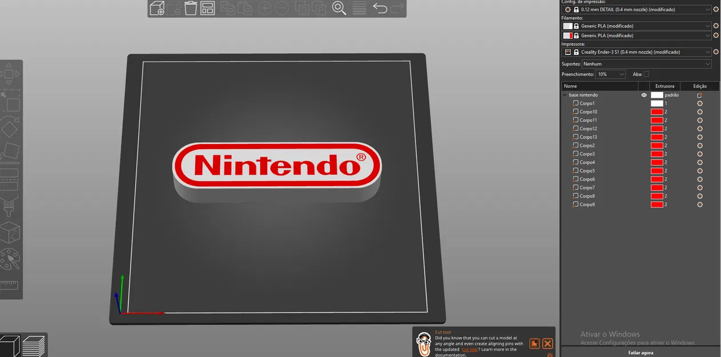Delete the model using the trash icon

coord(190,9)
